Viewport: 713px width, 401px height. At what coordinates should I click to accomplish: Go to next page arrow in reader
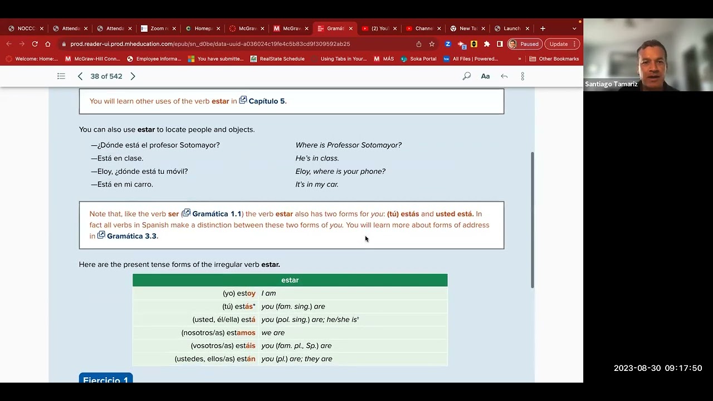pos(133,76)
